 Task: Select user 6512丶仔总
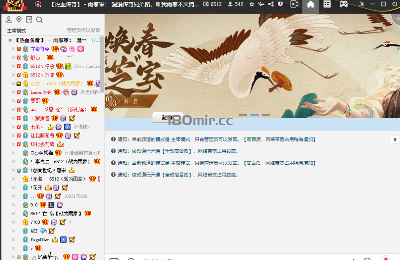click(42, 66)
